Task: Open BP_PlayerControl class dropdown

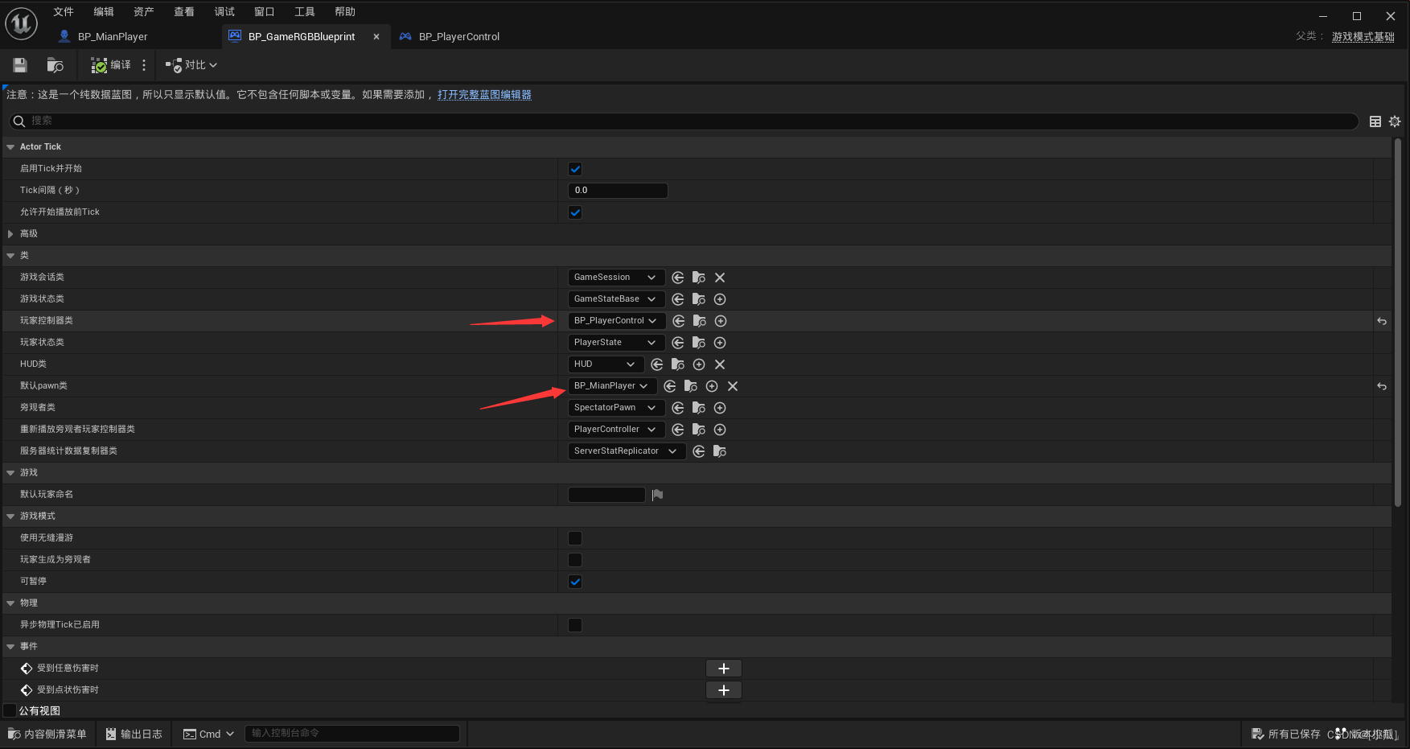Action: click(617, 321)
